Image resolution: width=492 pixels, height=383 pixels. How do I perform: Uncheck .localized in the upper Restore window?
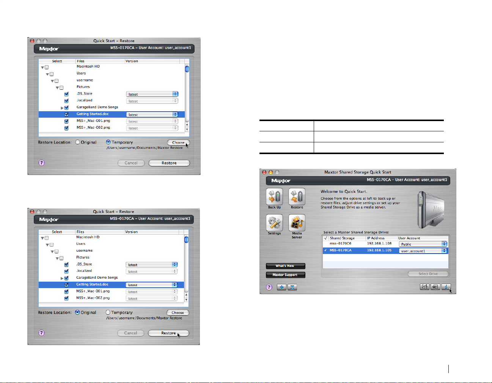[x=66, y=101]
